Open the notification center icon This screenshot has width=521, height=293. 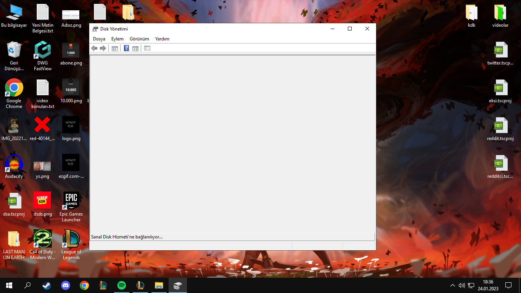point(508,285)
